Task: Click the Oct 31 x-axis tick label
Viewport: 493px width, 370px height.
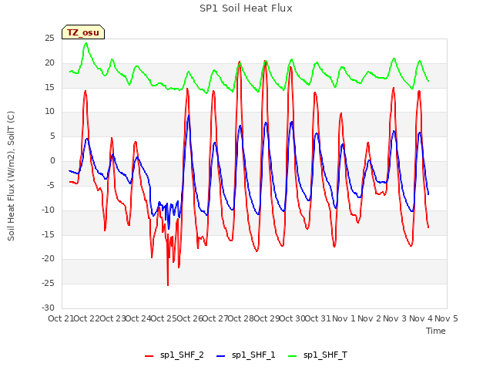Action: coord(318,318)
